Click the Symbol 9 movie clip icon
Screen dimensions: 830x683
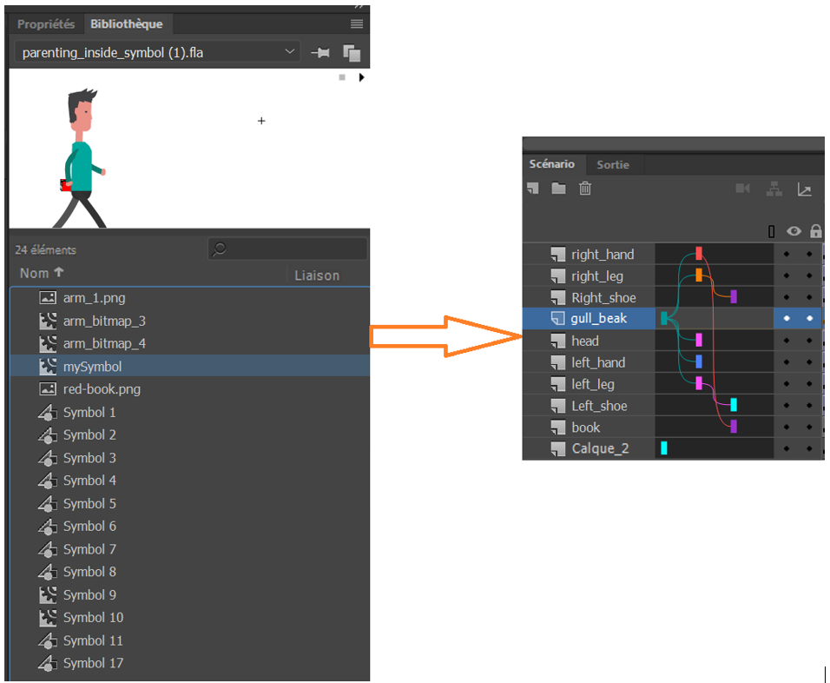[48, 595]
